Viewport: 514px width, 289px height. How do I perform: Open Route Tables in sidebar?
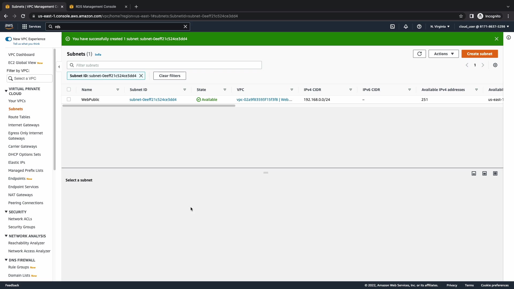(x=19, y=117)
